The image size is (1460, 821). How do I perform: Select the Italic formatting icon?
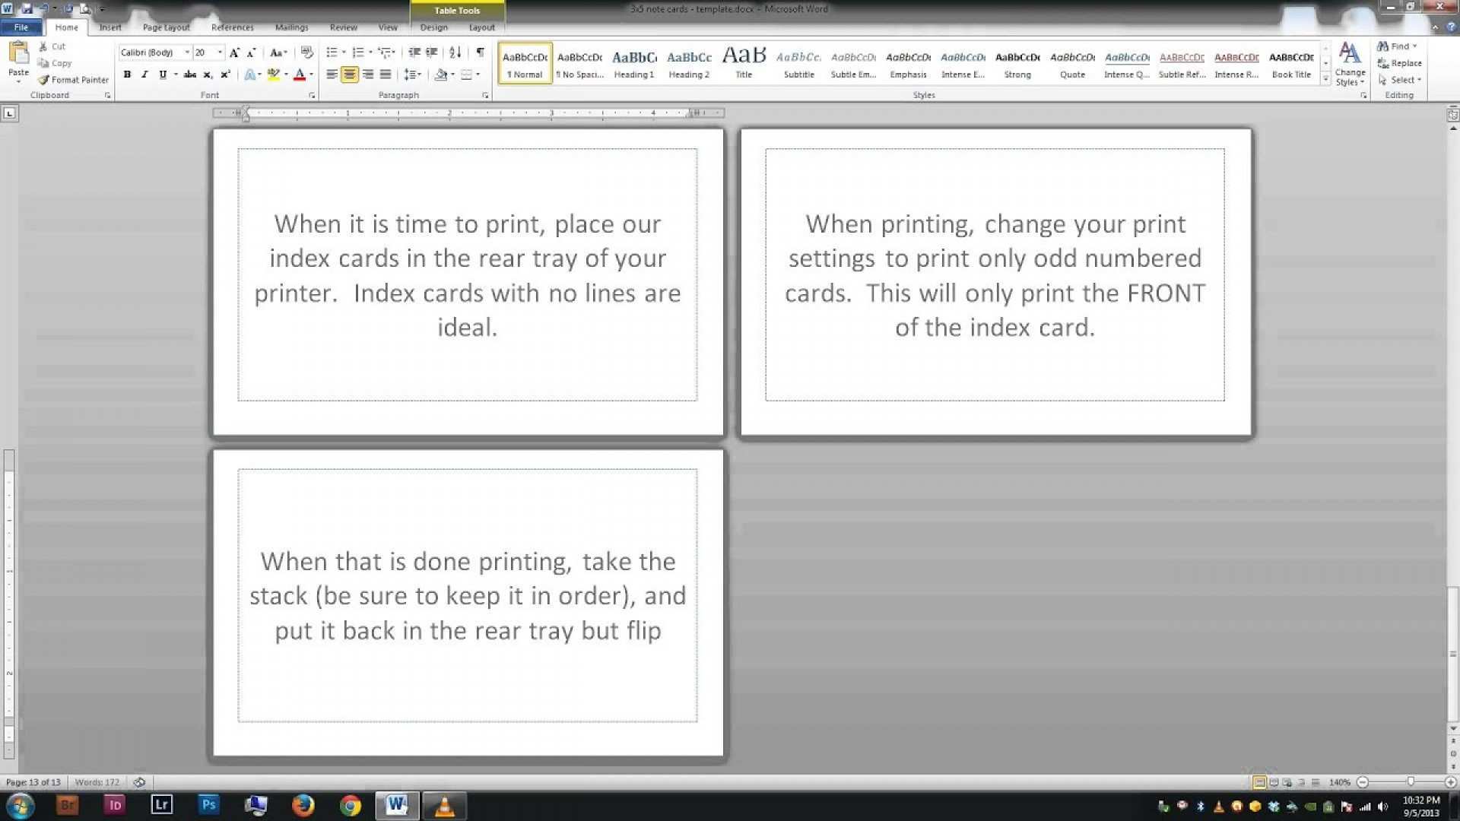pyautogui.click(x=142, y=74)
